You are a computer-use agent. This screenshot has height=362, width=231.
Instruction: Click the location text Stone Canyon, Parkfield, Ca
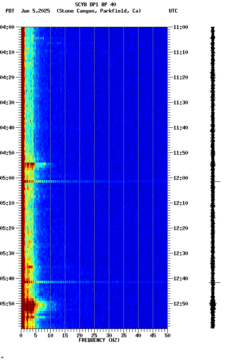tap(99, 11)
